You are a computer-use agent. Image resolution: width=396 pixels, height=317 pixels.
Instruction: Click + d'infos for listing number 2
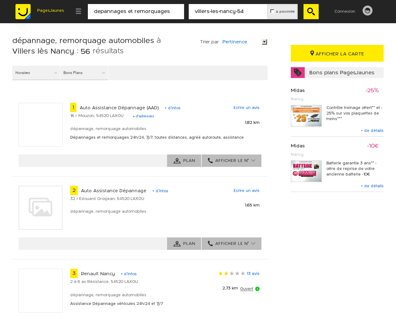(x=160, y=191)
